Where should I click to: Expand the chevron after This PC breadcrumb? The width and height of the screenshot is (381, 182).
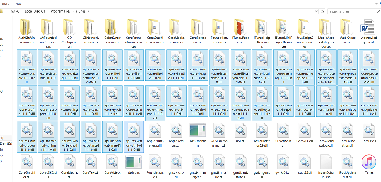coord(22,11)
